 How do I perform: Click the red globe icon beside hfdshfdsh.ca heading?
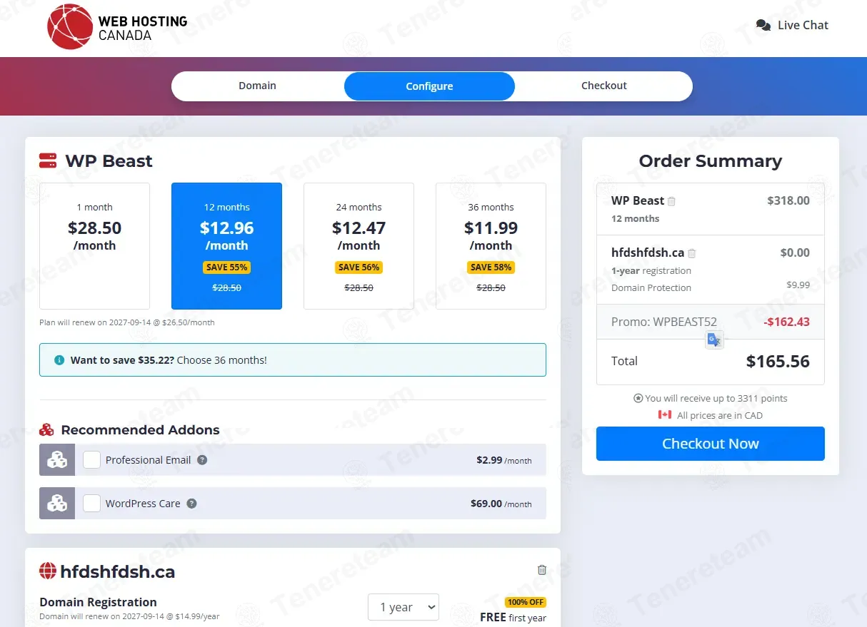tap(48, 571)
